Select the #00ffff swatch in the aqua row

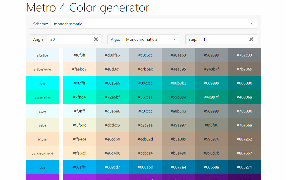(79, 83)
